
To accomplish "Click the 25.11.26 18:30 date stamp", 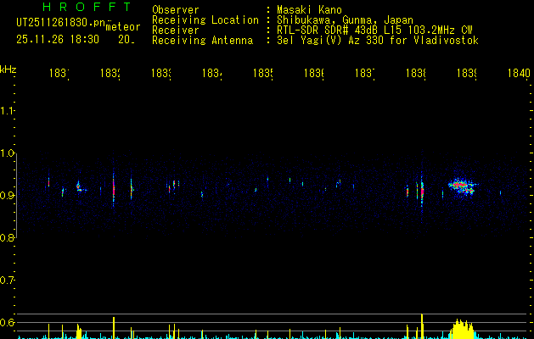I will point(58,40).
